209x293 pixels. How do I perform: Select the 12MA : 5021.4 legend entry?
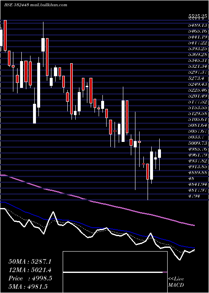(30, 270)
